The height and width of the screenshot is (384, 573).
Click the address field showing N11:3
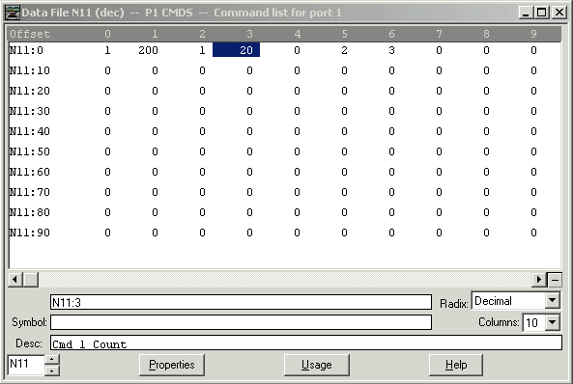[x=241, y=302]
